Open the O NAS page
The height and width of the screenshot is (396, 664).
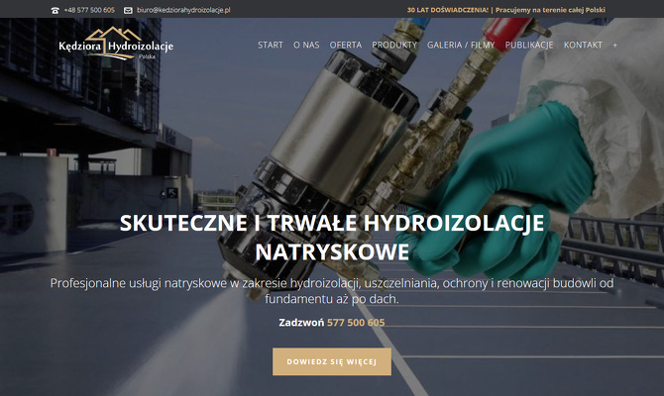pyautogui.click(x=306, y=45)
